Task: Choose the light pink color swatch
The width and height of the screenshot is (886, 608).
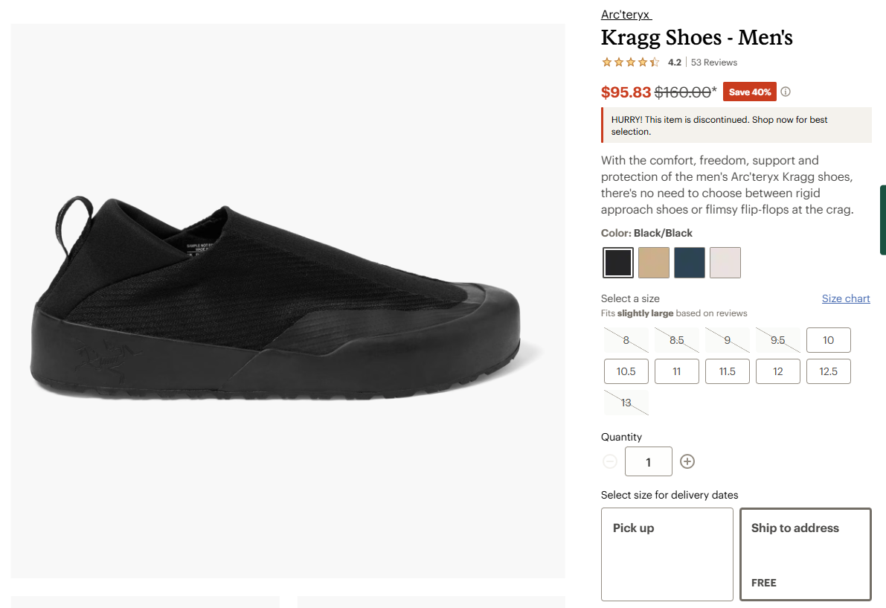Action: 725,263
